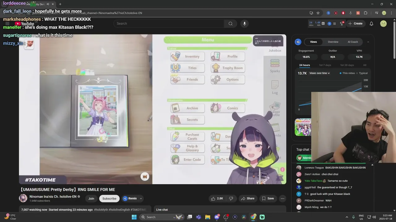Image resolution: width=396 pixels, height=222 pixels.
Task: Open the vidIQ hamburger list icon
Action: pos(334,23)
